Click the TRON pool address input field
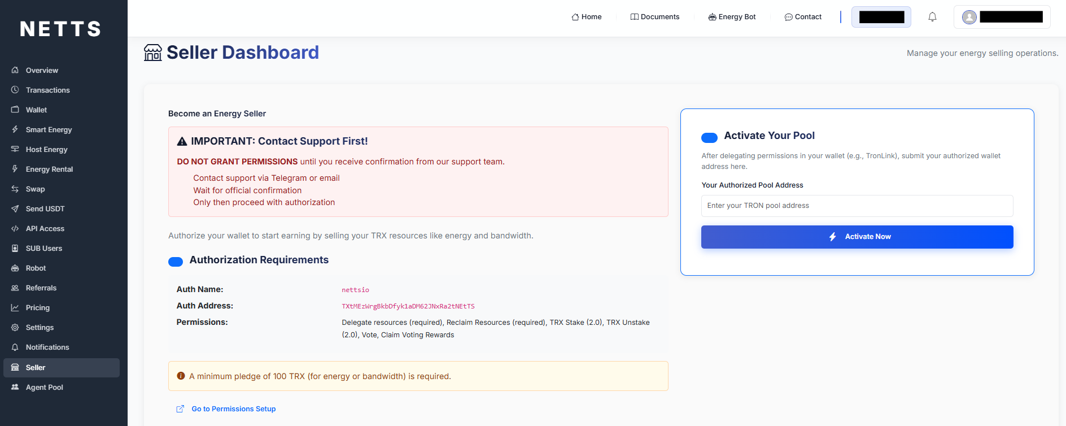The image size is (1066, 426). tap(857, 206)
